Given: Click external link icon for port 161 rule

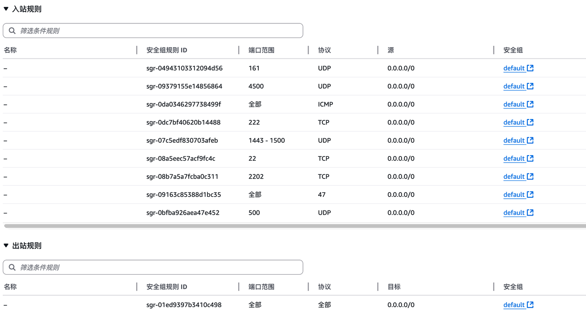Looking at the screenshot, I should pos(530,68).
